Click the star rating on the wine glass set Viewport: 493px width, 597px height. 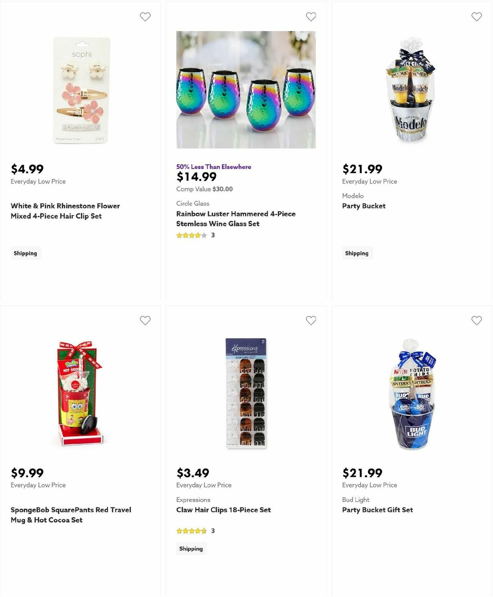tap(191, 235)
